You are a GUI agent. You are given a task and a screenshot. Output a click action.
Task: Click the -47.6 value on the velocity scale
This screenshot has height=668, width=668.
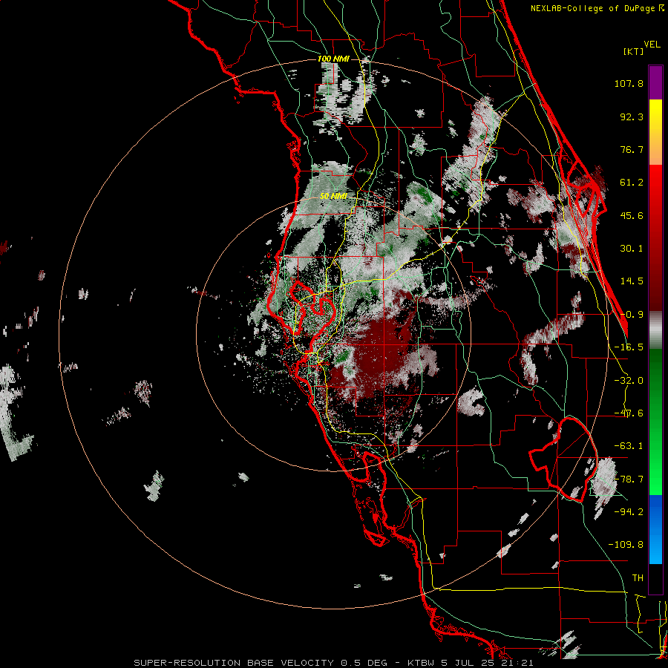pos(629,413)
